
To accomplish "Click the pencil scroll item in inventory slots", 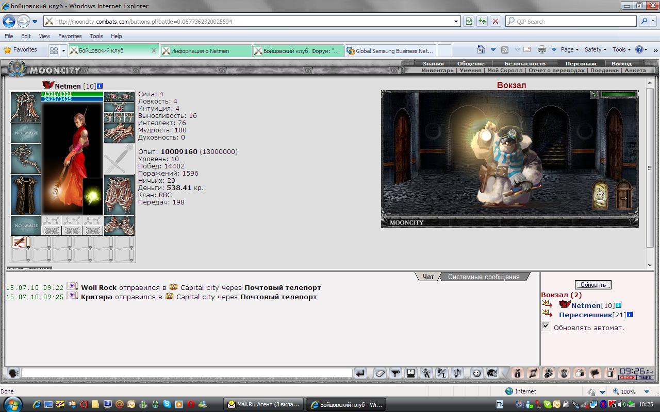I will pyautogui.click(x=21, y=243).
